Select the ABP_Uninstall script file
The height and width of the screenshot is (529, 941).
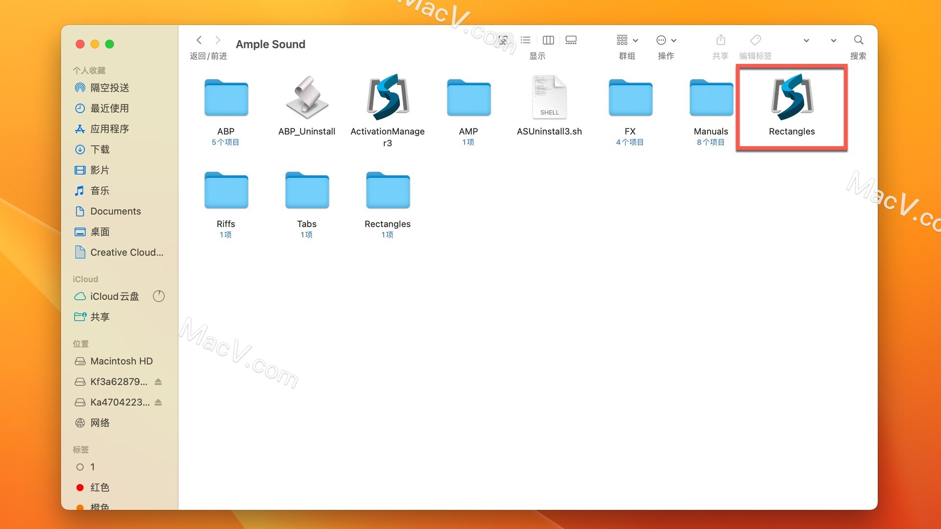click(307, 98)
